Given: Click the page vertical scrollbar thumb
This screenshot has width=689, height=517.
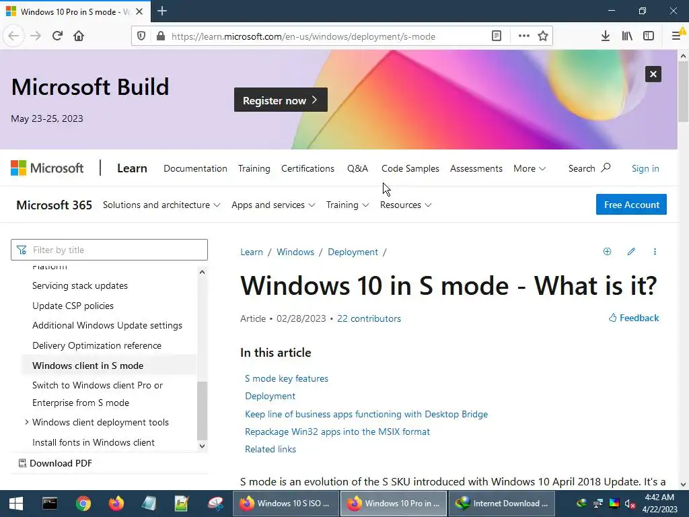Looking at the screenshot, I should click(683, 92).
